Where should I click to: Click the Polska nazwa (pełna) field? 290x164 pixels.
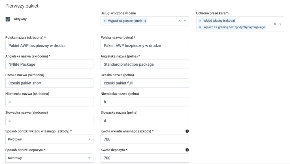145,46
